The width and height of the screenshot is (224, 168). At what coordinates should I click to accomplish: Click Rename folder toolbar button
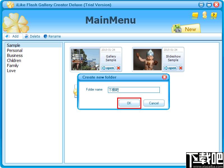[52, 36]
